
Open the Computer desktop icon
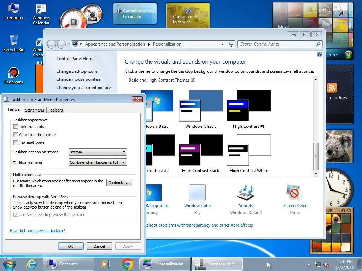click(x=14, y=12)
